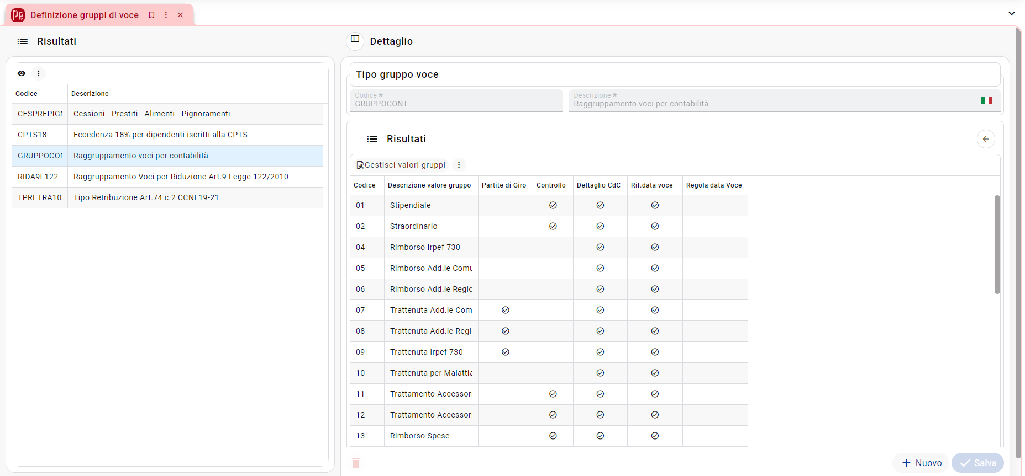Select the Trattenuta per Malattia row
This screenshot has height=476, width=1025.
[x=549, y=373]
